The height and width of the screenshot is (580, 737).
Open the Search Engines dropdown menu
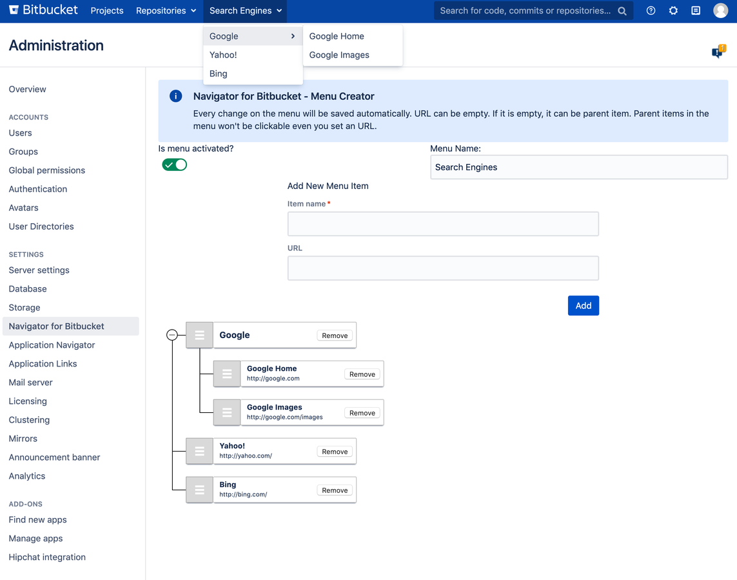click(246, 10)
